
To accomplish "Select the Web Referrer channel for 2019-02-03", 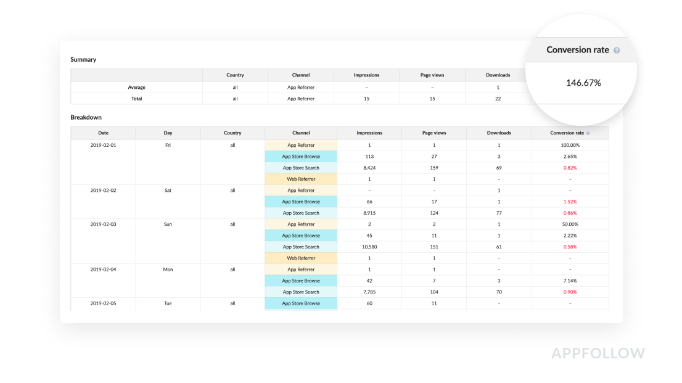I will (x=301, y=258).
